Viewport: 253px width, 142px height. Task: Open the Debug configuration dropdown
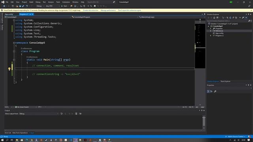click(40, 6)
